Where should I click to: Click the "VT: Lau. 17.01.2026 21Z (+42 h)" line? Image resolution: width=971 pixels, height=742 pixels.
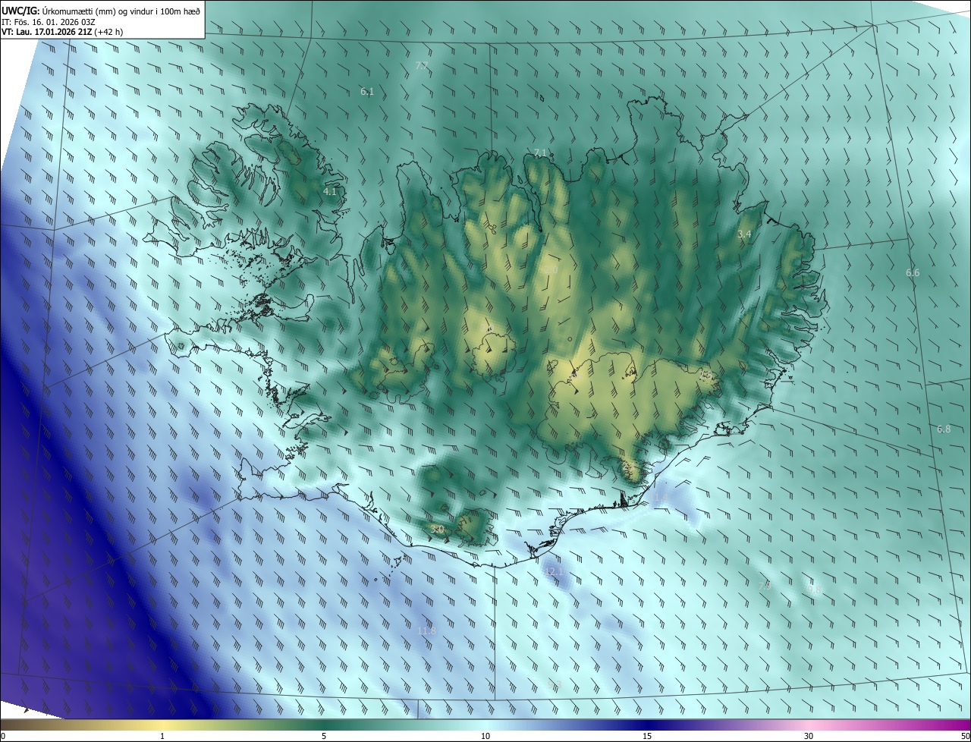62,32
